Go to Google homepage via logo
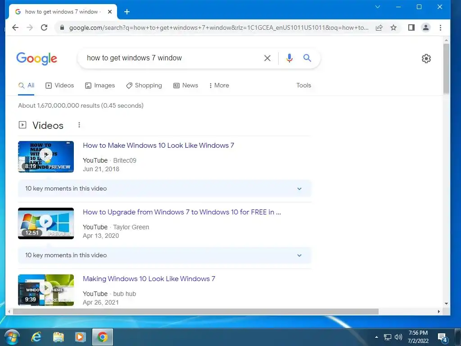Image resolution: width=461 pixels, height=346 pixels. [37, 59]
